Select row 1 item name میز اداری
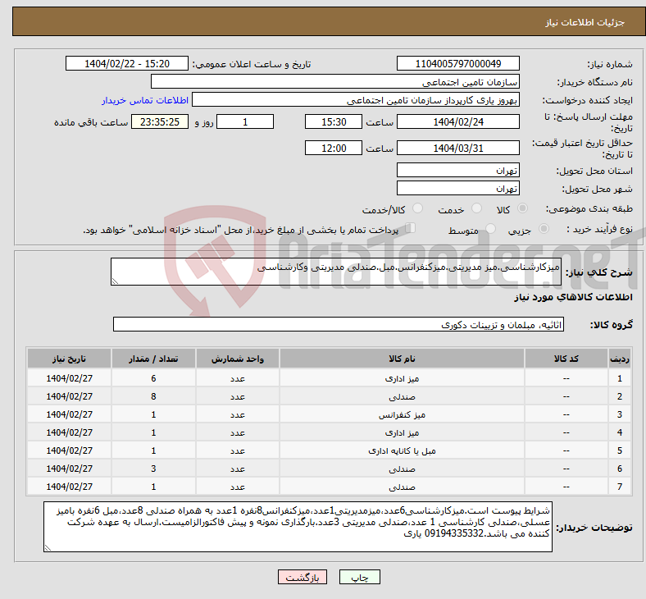Screen dimensions: 646x599 (x=402, y=378)
